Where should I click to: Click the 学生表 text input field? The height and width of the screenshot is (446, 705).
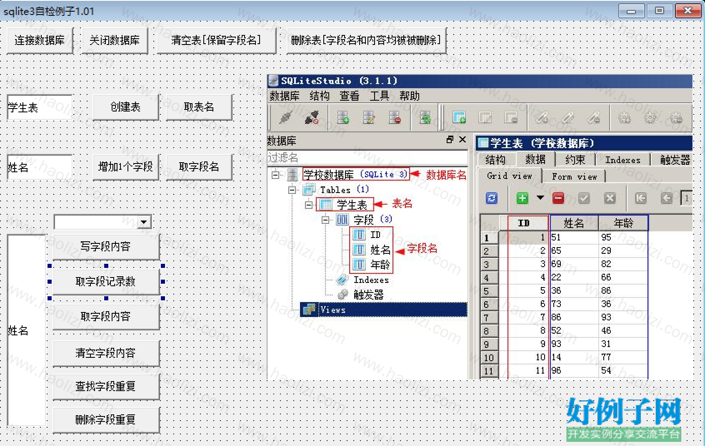click(x=40, y=107)
